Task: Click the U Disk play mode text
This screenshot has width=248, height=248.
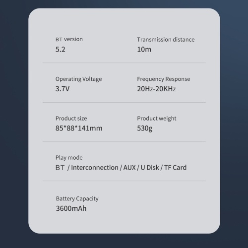Action: click(150, 168)
